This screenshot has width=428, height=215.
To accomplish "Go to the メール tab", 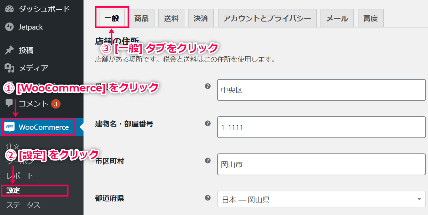I will click(x=337, y=18).
